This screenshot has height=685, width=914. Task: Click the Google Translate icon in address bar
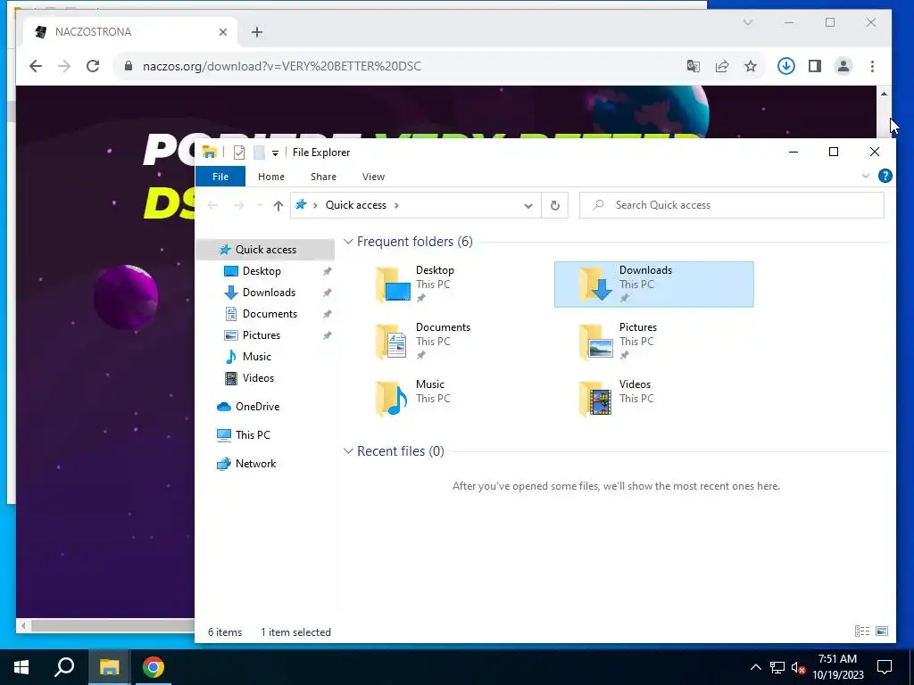[x=693, y=66]
